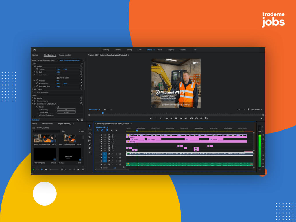Solo audio track A2
This screenshot has height=222, width=296.
116,158
